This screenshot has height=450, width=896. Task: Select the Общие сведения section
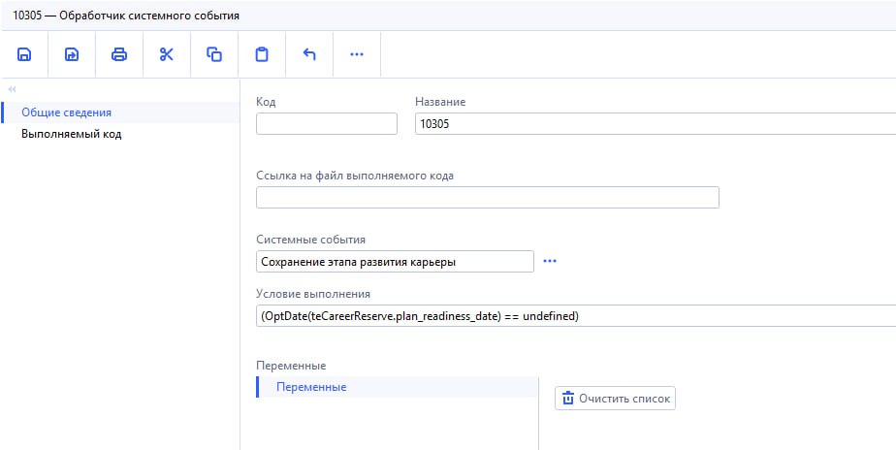pyautogui.click(x=66, y=112)
